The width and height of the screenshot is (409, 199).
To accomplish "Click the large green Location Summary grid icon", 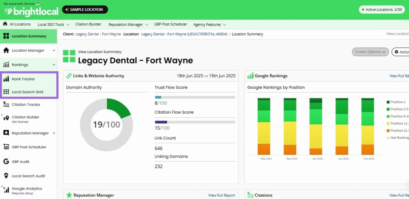I will 69,56.
